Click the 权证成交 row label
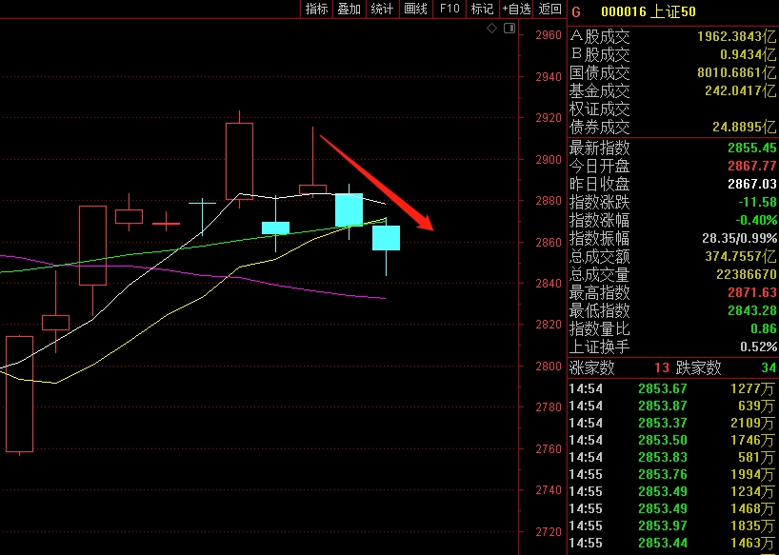779x555 pixels. coord(600,109)
